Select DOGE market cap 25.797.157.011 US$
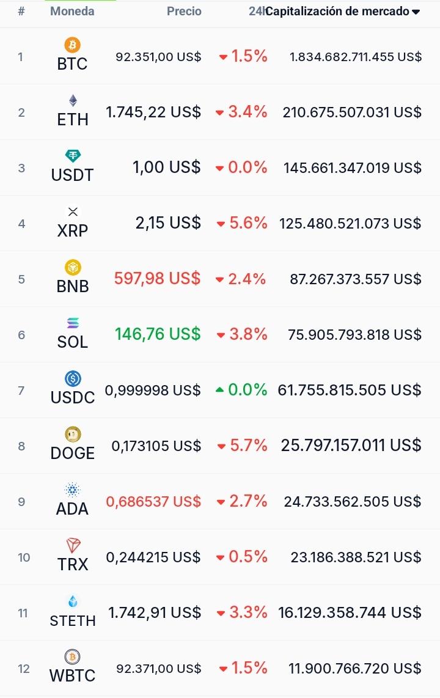 coord(351,445)
